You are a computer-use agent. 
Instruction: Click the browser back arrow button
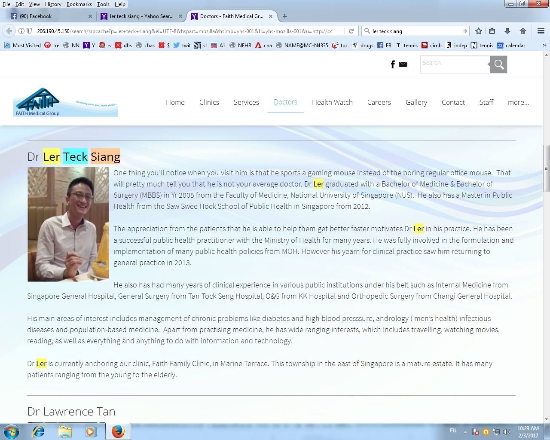[9, 31]
